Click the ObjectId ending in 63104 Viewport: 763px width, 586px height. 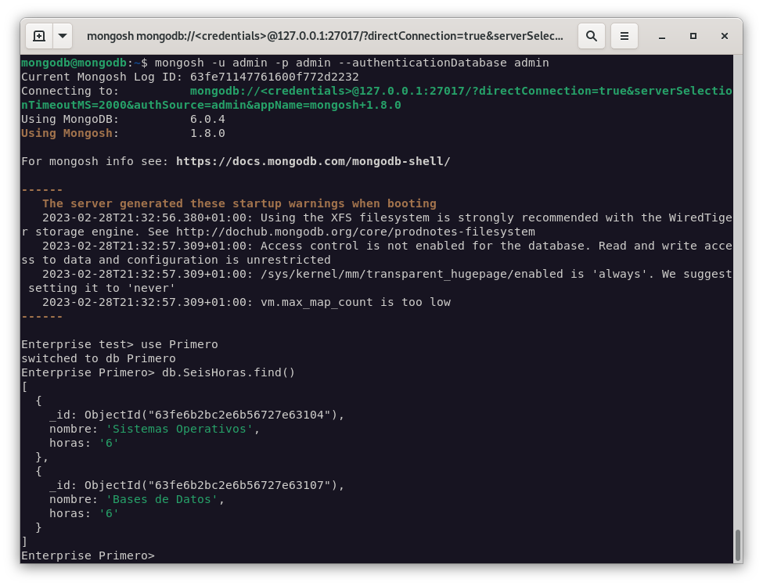214,415
